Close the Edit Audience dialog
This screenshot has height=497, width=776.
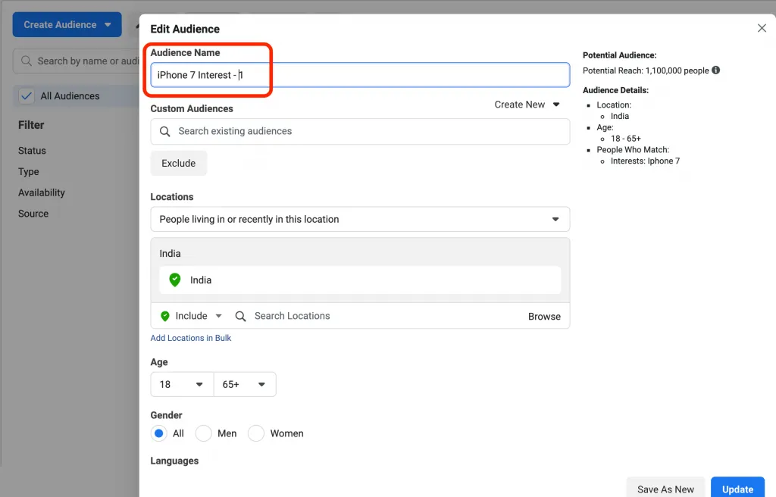762,28
